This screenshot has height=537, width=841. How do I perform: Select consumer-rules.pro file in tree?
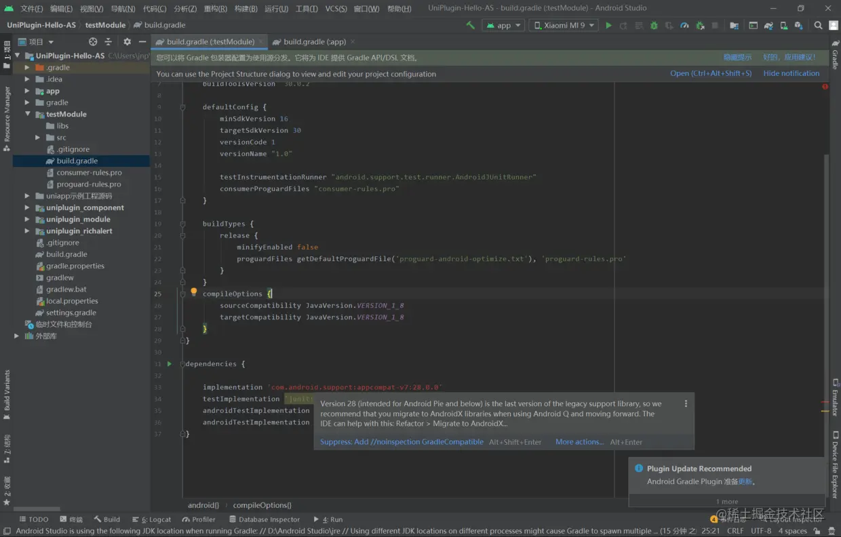[88, 172]
